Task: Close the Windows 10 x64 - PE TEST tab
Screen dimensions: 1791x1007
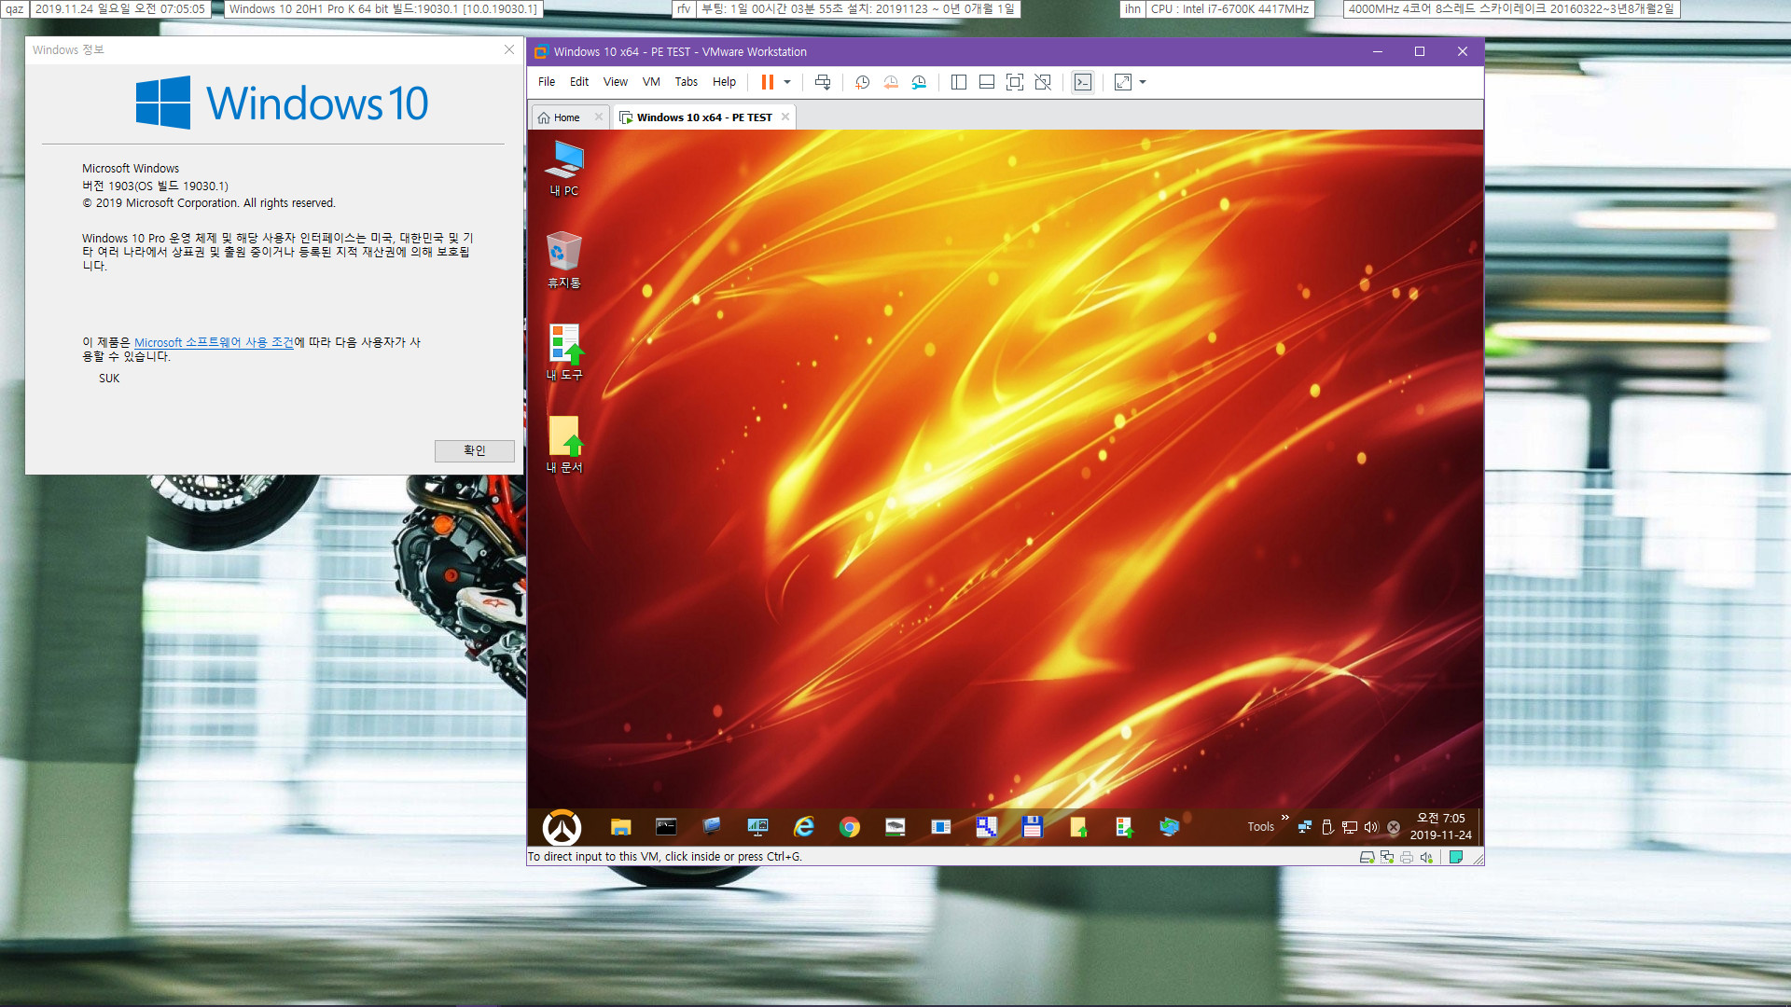Action: click(785, 117)
